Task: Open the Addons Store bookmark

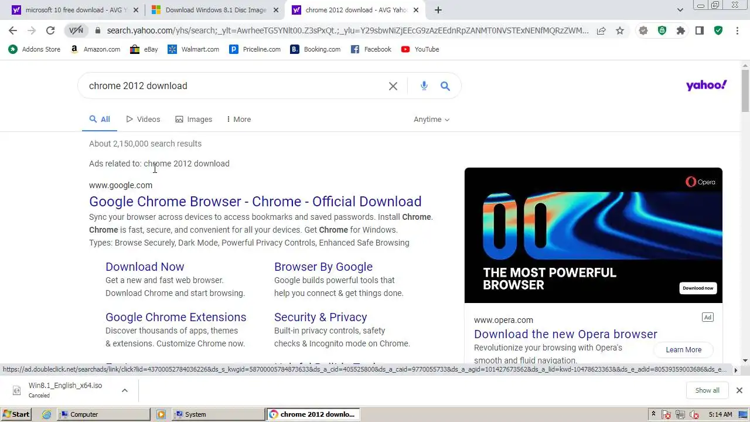Action: [35, 49]
